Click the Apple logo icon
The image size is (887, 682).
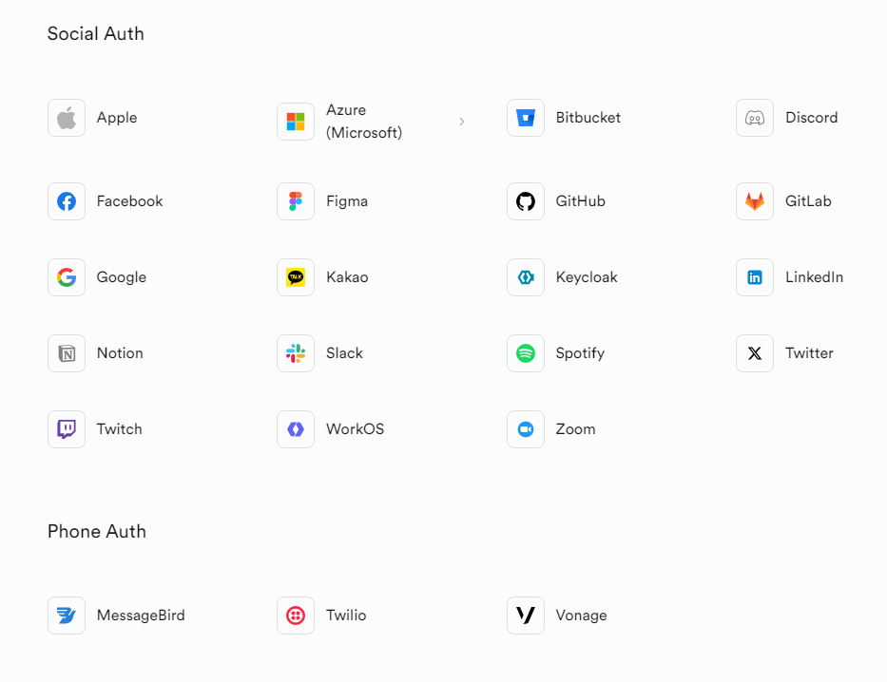pyautogui.click(x=67, y=119)
